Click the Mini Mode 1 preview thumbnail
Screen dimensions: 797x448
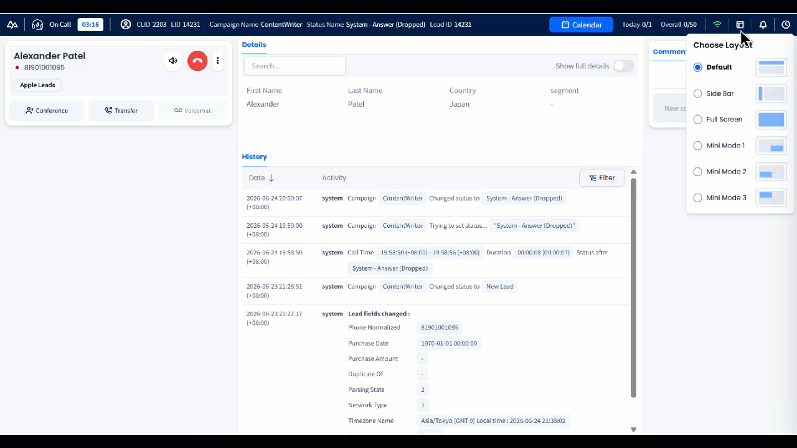[x=771, y=146]
